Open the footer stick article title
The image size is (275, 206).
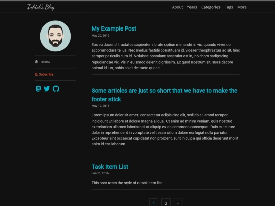coord(164,95)
